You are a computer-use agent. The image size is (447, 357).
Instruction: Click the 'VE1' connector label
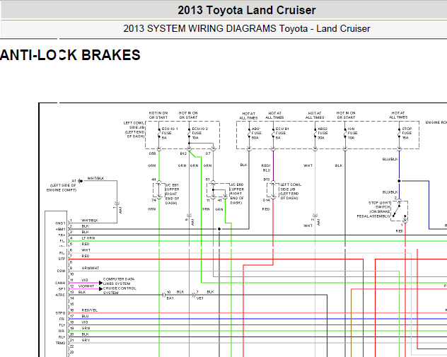point(200,298)
